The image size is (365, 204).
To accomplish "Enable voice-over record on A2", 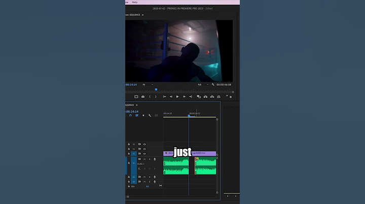I will coord(155,177).
